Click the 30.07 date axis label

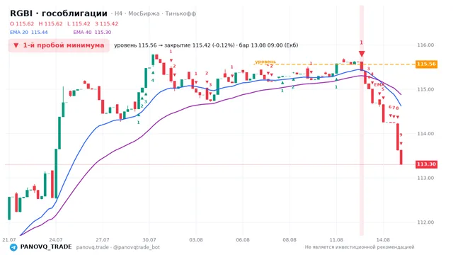[x=149, y=240]
